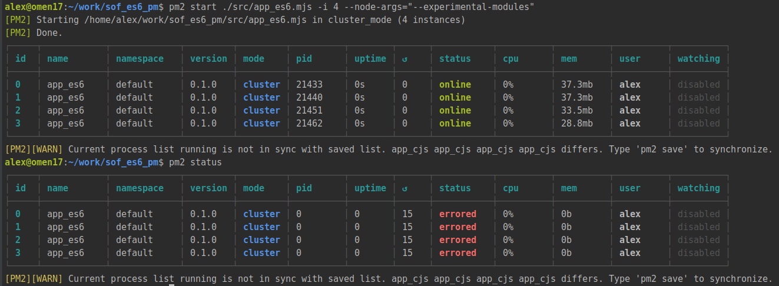Click the "pm2 status" command text
The image size is (779, 286).
coord(195,162)
